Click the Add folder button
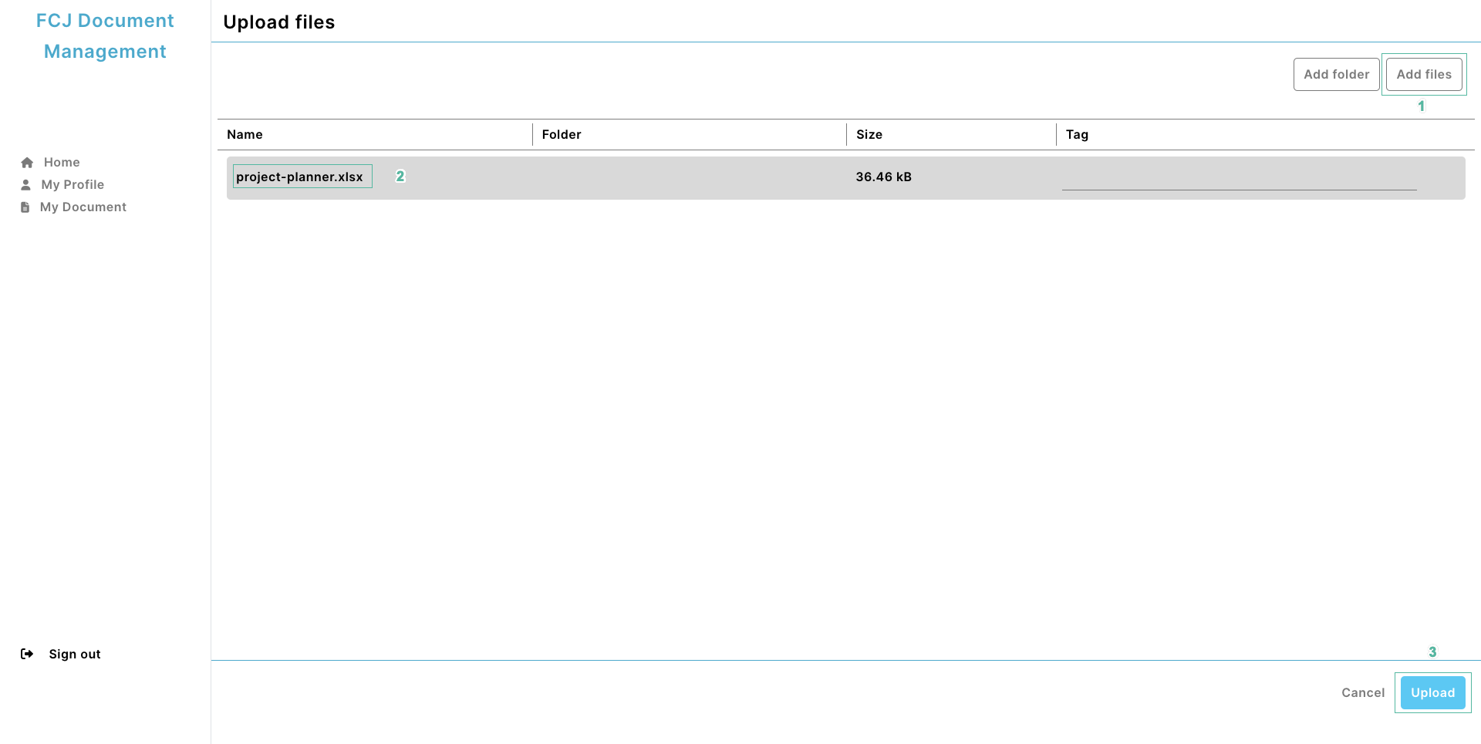This screenshot has width=1481, height=744. [x=1337, y=75]
